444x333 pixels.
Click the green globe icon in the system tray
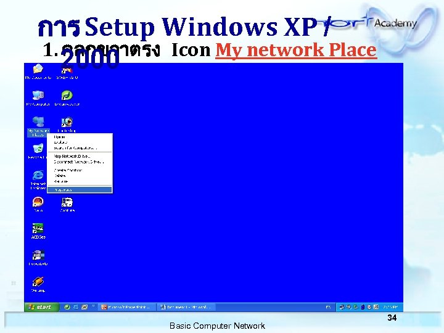[356, 307]
